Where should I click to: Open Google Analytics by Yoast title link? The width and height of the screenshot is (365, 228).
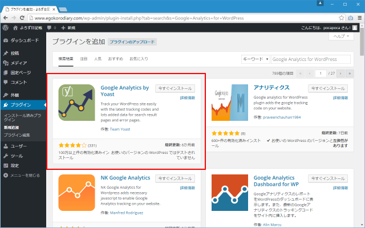(x=124, y=91)
